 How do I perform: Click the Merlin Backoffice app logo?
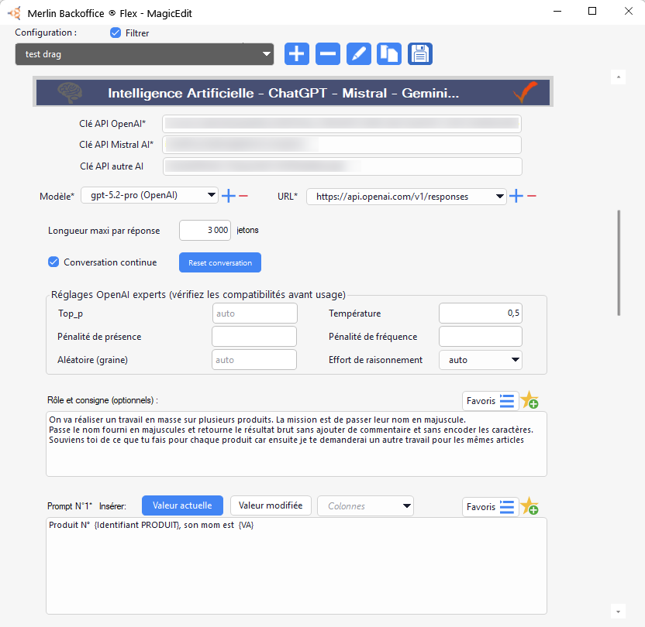coord(15,13)
